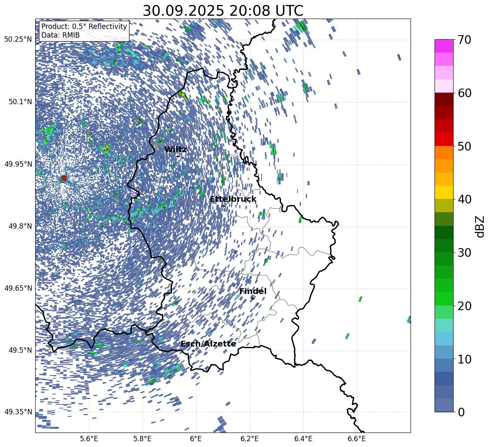Pick the olive swatch just below 40 dBZ
The height and width of the screenshot is (447, 490).
tap(444, 206)
